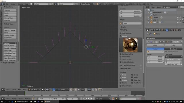Click the eyedropper in the modifier target field
The height and width of the screenshot is (103, 184).
(163, 51)
